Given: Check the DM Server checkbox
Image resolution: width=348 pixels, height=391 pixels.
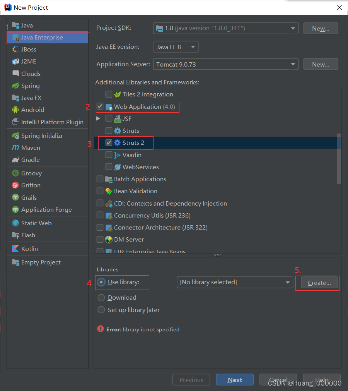Looking at the screenshot, I should point(100,239).
